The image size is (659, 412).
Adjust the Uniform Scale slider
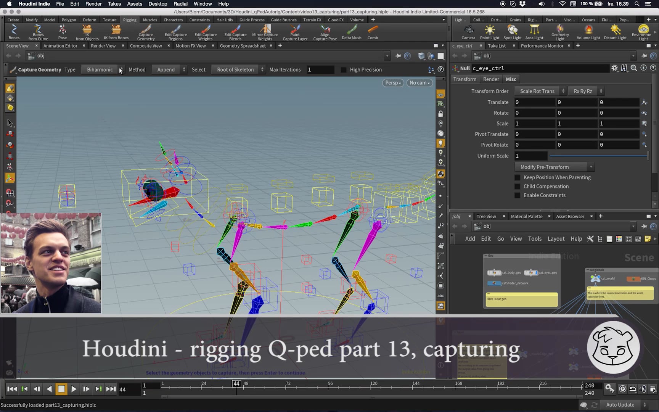[x=598, y=156]
